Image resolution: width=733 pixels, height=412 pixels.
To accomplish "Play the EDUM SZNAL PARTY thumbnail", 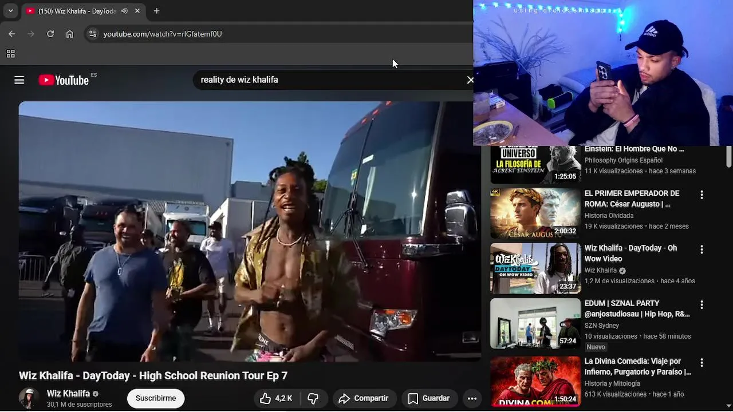I will [535, 323].
